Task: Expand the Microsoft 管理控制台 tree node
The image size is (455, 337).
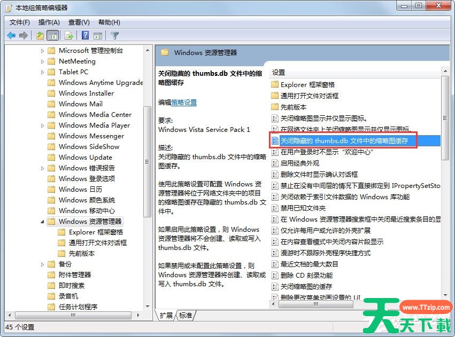Action: click(x=42, y=51)
